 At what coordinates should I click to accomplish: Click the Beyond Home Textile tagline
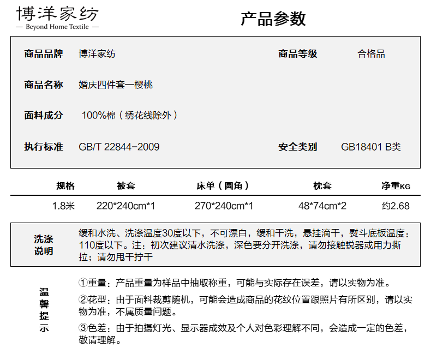point(57,27)
